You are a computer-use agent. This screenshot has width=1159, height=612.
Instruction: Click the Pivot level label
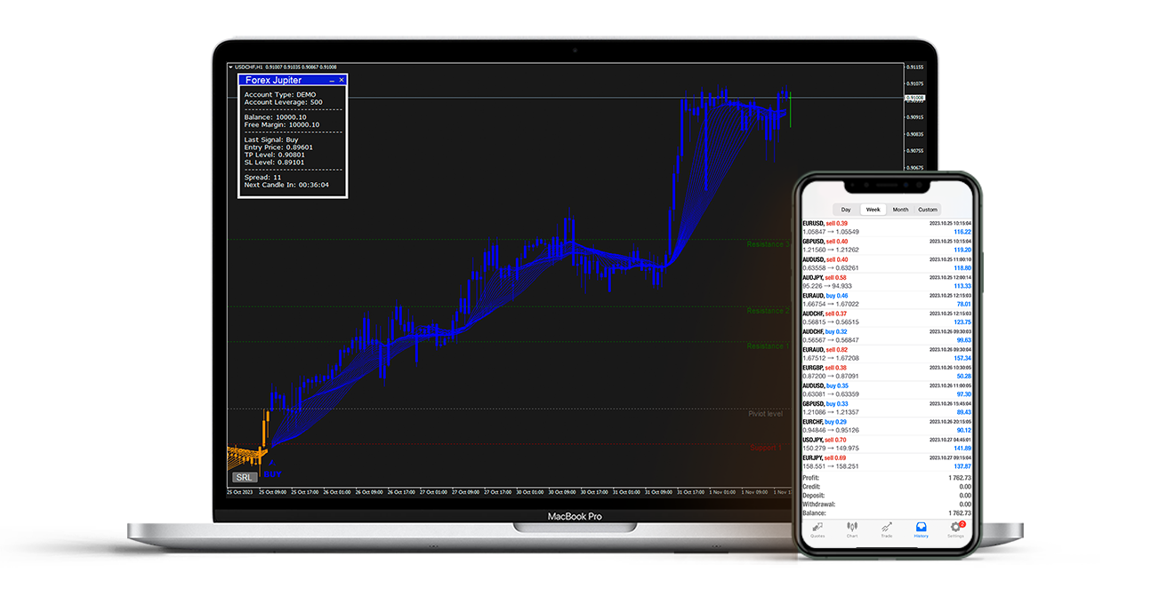click(766, 414)
